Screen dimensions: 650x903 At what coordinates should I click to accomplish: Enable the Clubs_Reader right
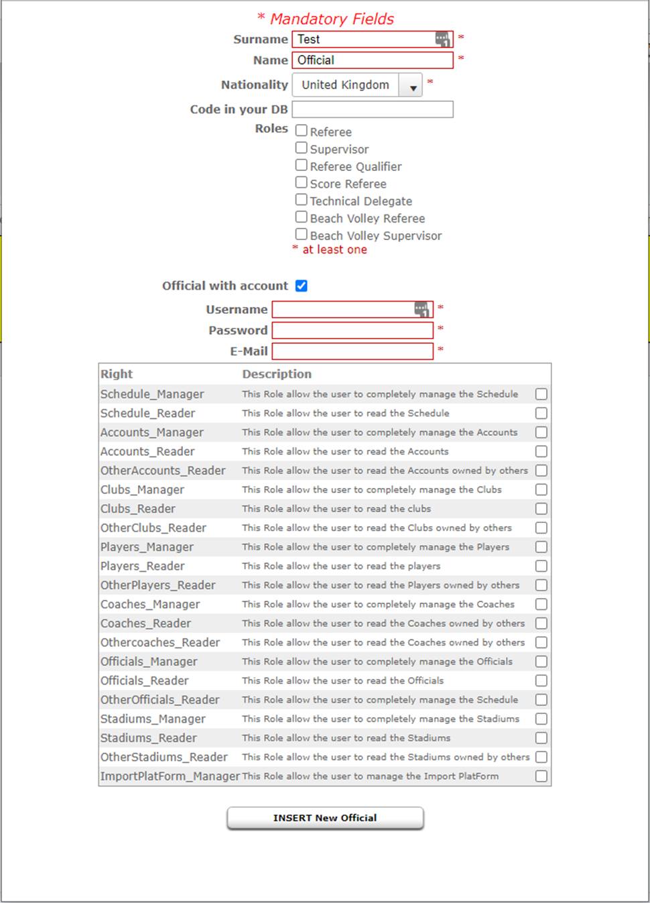(x=541, y=509)
